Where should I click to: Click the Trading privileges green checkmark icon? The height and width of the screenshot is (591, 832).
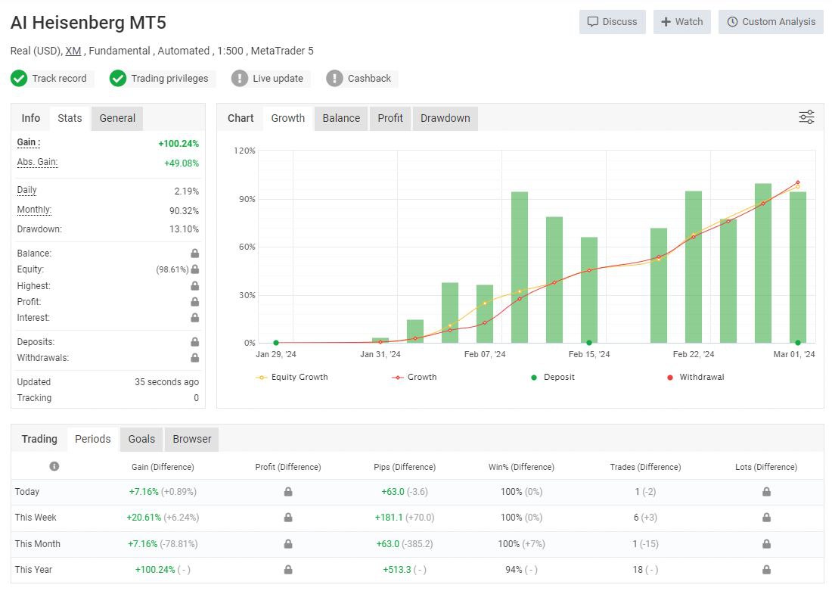click(118, 79)
